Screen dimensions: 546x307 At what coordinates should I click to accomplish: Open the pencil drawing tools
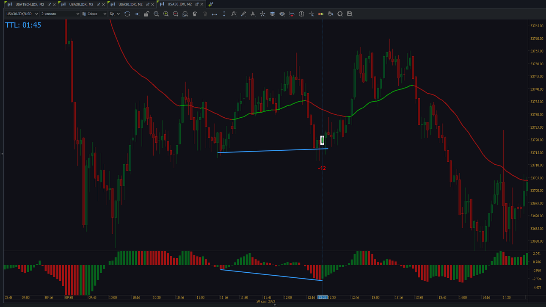pyautogui.click(x=243, y=14)
